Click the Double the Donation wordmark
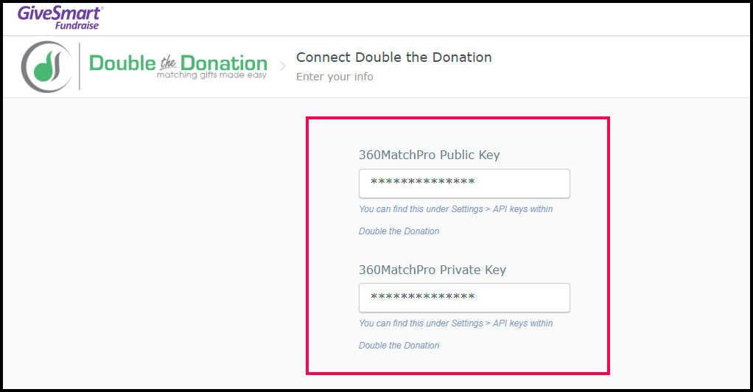 pos(178,63)
